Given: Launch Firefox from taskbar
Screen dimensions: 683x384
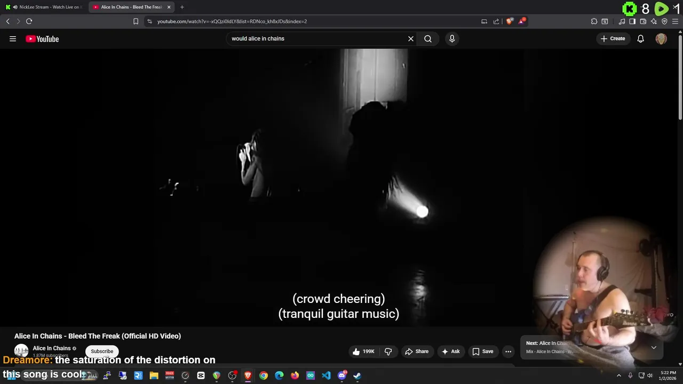Looking at the screenshot, I should pos(295,375).
